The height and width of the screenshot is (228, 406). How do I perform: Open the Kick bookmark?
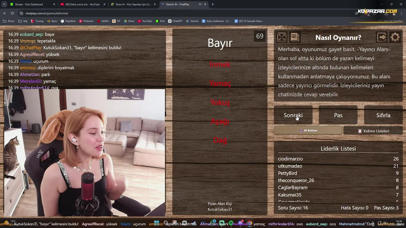160,21
